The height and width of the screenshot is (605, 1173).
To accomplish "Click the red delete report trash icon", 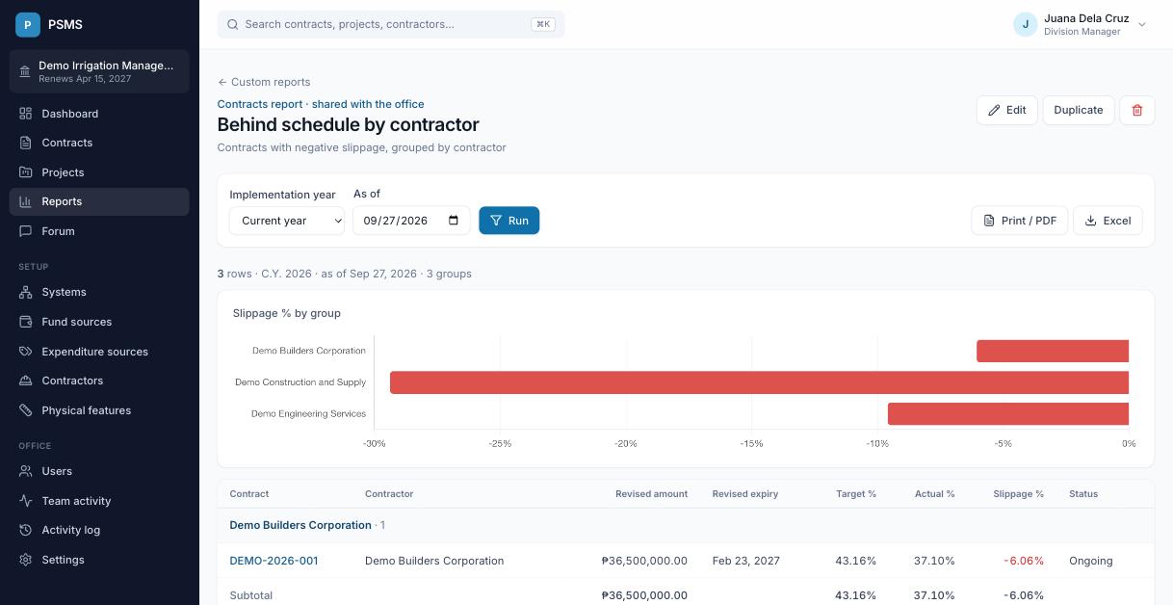I will point(1137,110).
